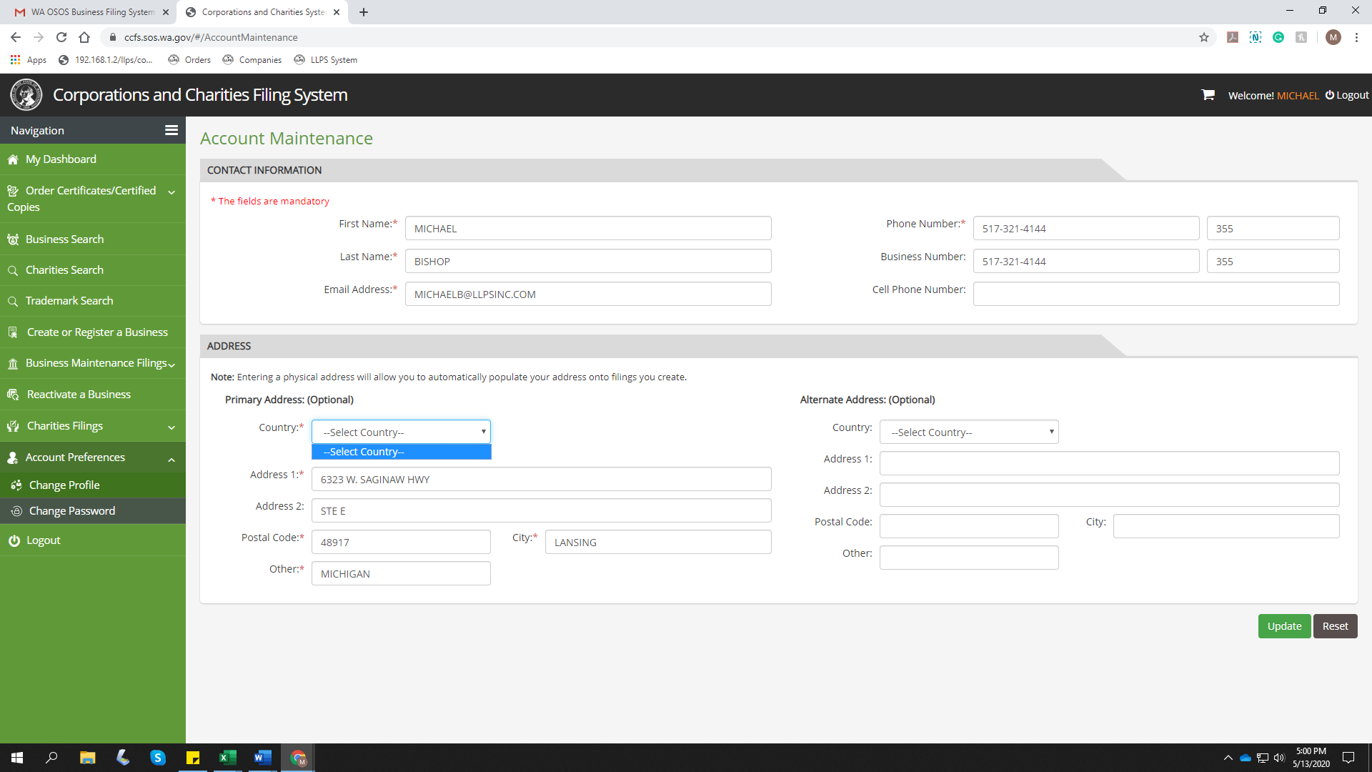
Task: Open Excel from the Windows taskbar
Action: pyautogui.click(x=227, y=758)
